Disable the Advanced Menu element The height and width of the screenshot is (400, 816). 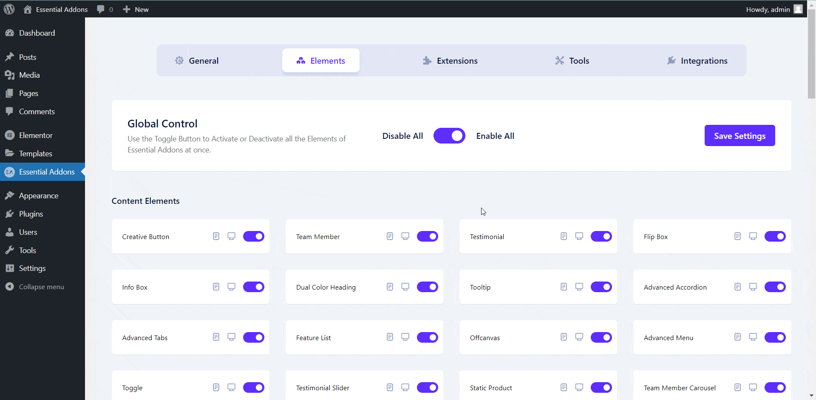775,338
